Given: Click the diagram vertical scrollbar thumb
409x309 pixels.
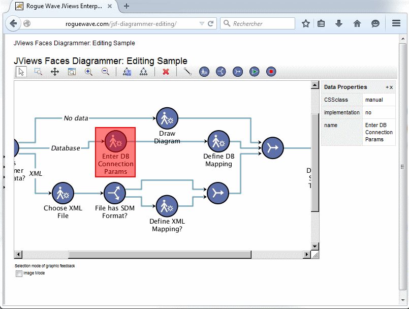Looking at the screenshot, I should point(315,163).
